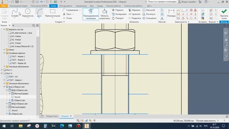Click the rectangular pattern icon in Массив
Viewport: 229px width, 129px height.
click(x=162, y=10)
